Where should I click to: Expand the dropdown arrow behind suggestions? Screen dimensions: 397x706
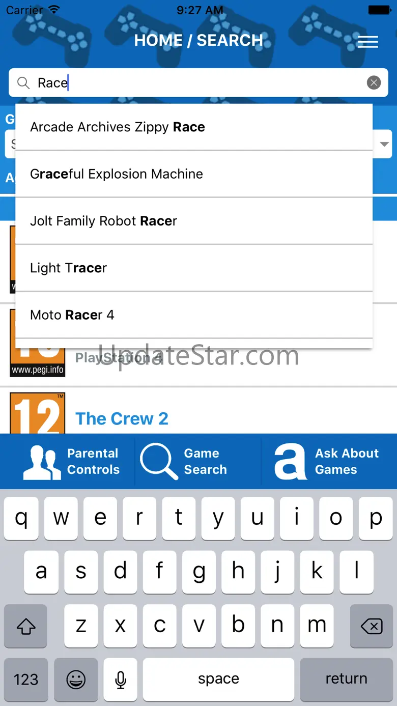385,145
